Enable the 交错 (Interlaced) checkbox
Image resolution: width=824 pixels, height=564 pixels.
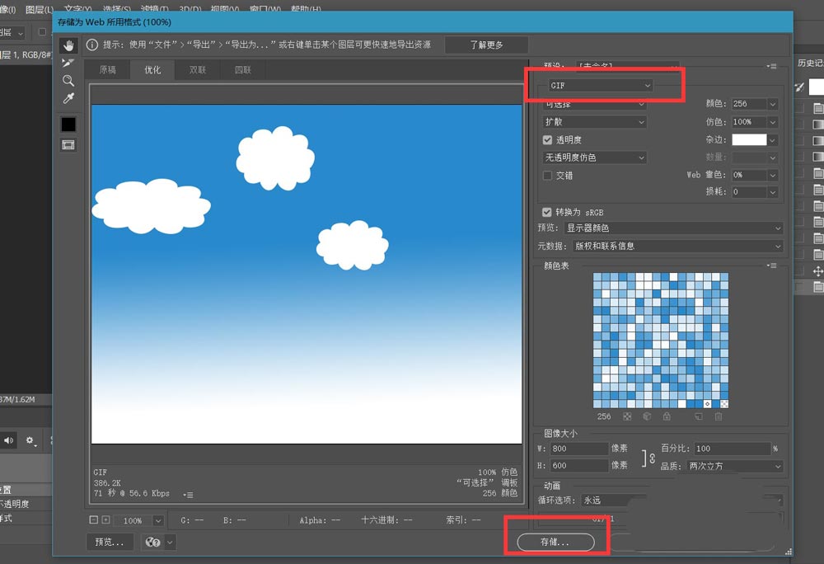pos(548,175)
